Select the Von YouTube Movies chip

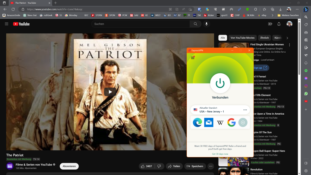[243, 38]
